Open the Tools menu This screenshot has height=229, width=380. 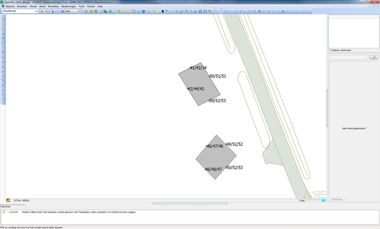[x=81, y=6]
